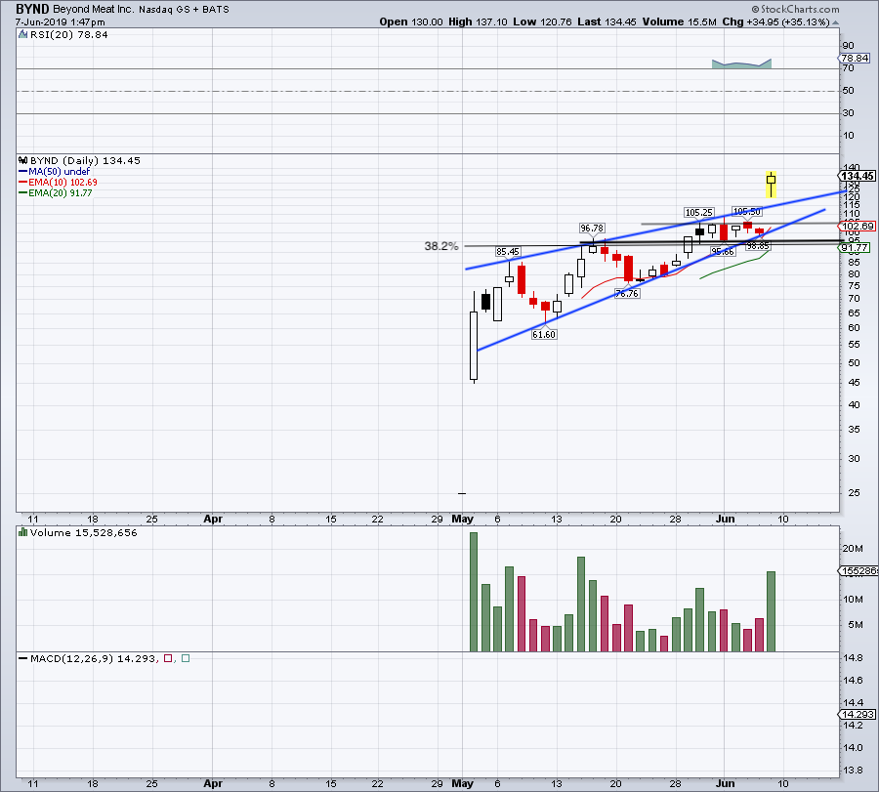Click the tallest volume bar
Image resolution: width=879 pixels, height=792 pixels.
(x=474, y=592)
